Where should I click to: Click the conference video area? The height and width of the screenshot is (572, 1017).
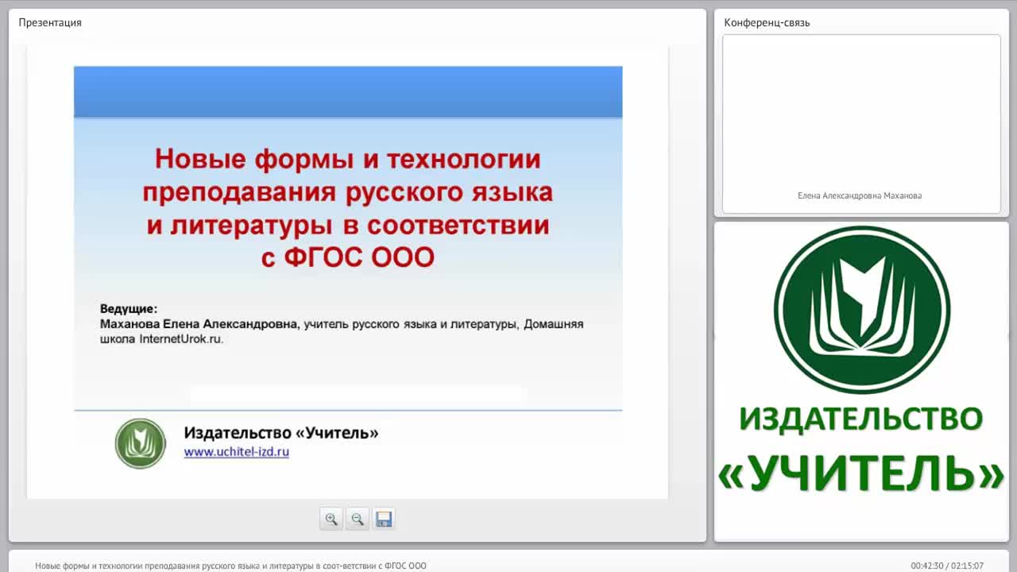861,124
